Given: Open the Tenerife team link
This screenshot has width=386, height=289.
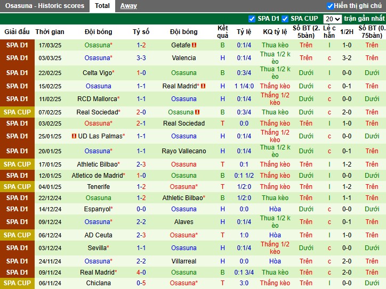Looking at the screenshot, I should pyautogui.click(x=99, y=187).
